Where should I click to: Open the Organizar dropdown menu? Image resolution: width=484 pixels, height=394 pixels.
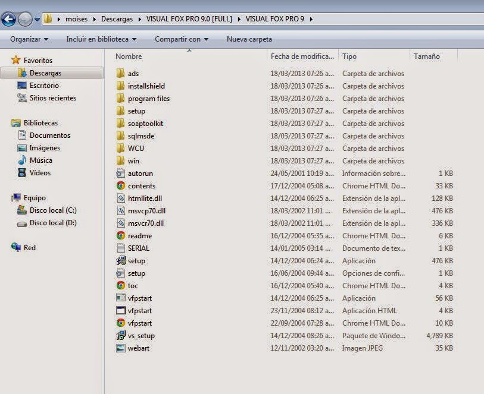tap(27, 38)
